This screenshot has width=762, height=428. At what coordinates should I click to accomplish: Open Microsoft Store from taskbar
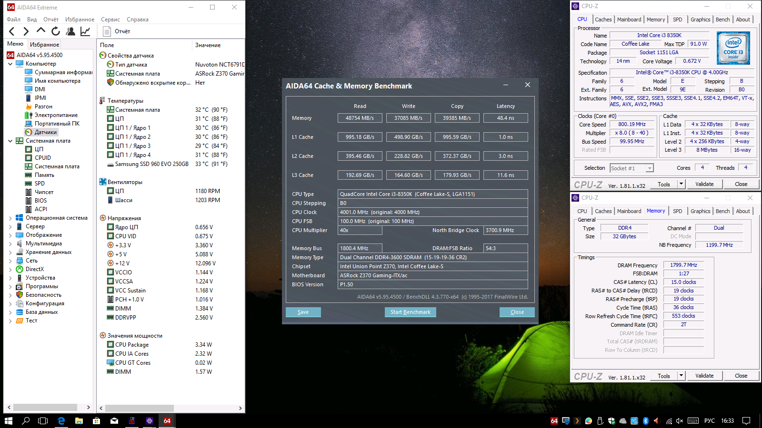coord(96,421)
